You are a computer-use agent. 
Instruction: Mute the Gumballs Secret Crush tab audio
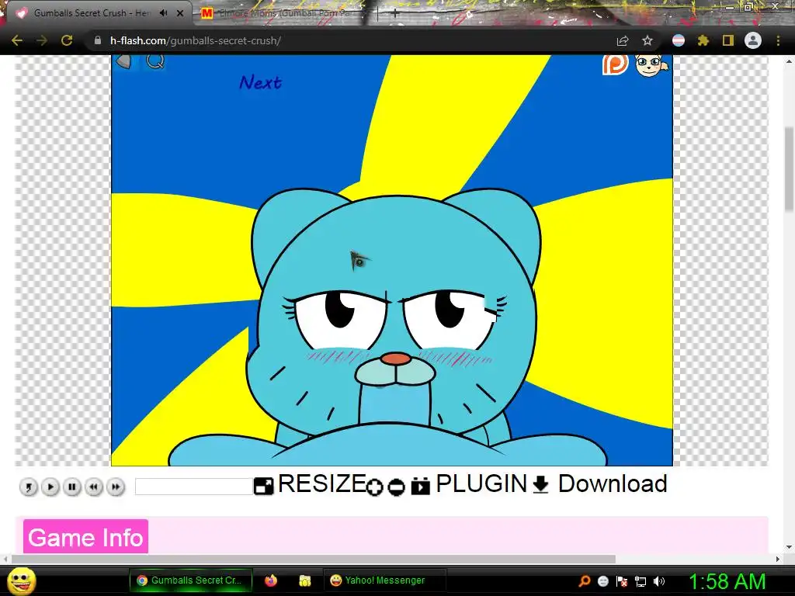point(163,13)
